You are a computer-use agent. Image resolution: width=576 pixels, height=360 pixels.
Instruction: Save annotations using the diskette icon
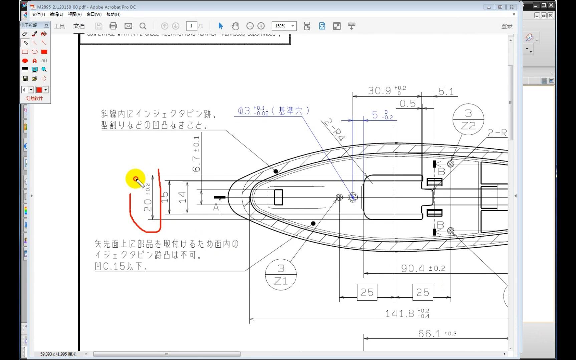pyautogui.click(x=25, y=78)
